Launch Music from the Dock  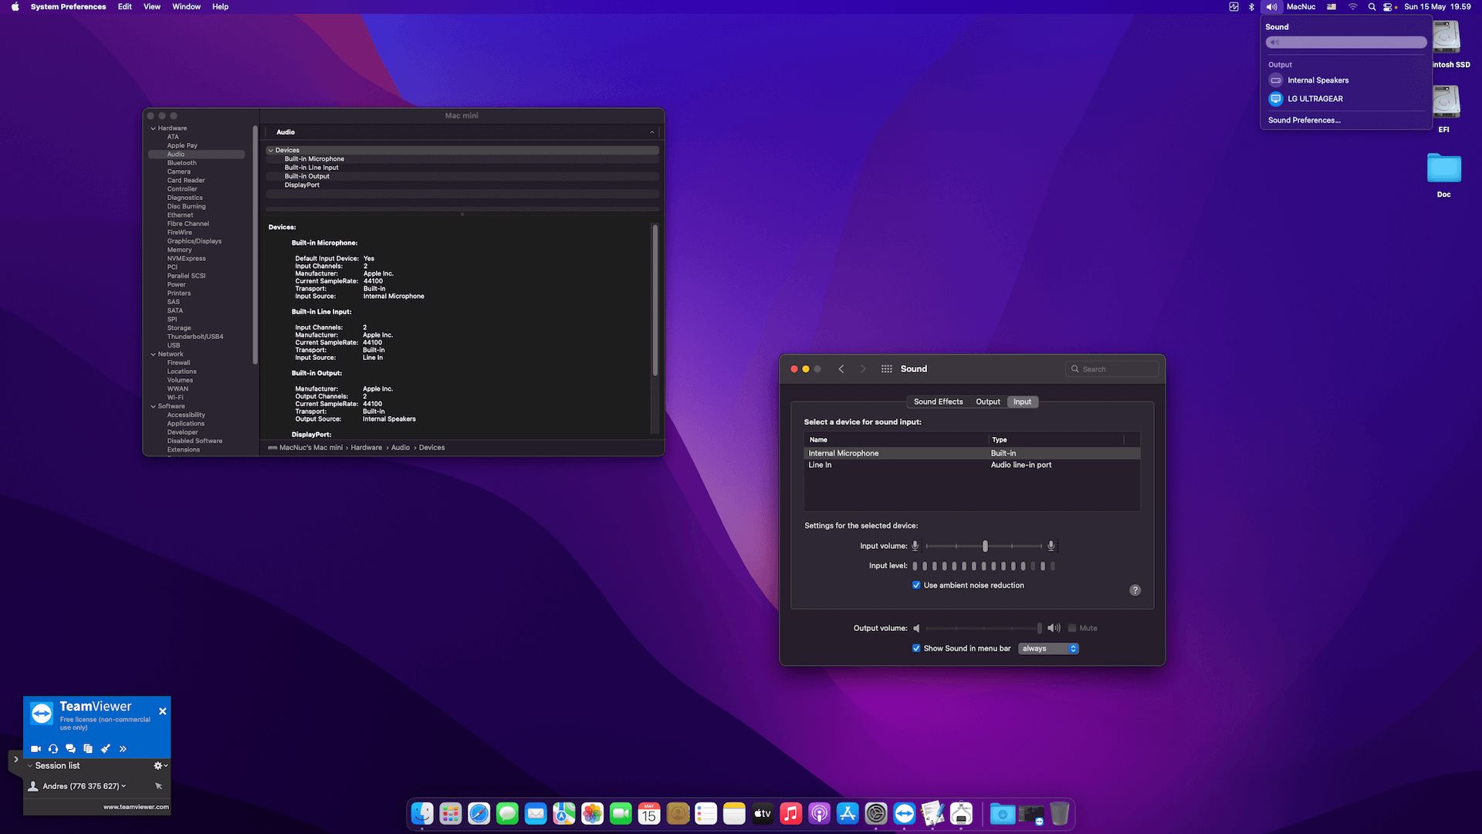pos(790,813)
